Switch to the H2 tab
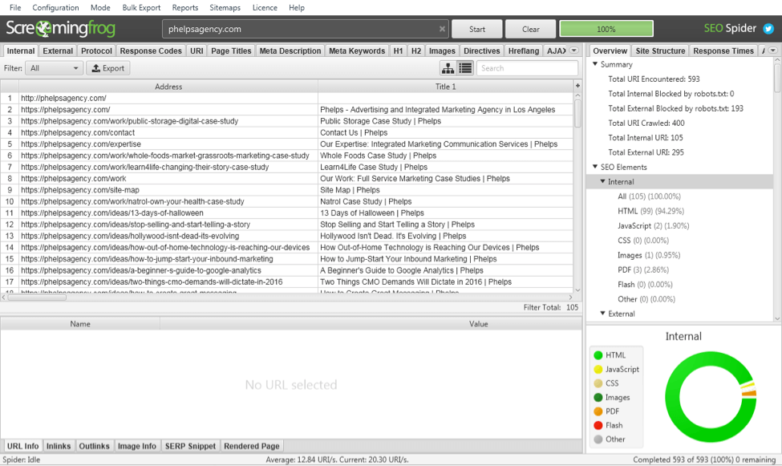Screen dimensions: 782x466 [416, 51]
